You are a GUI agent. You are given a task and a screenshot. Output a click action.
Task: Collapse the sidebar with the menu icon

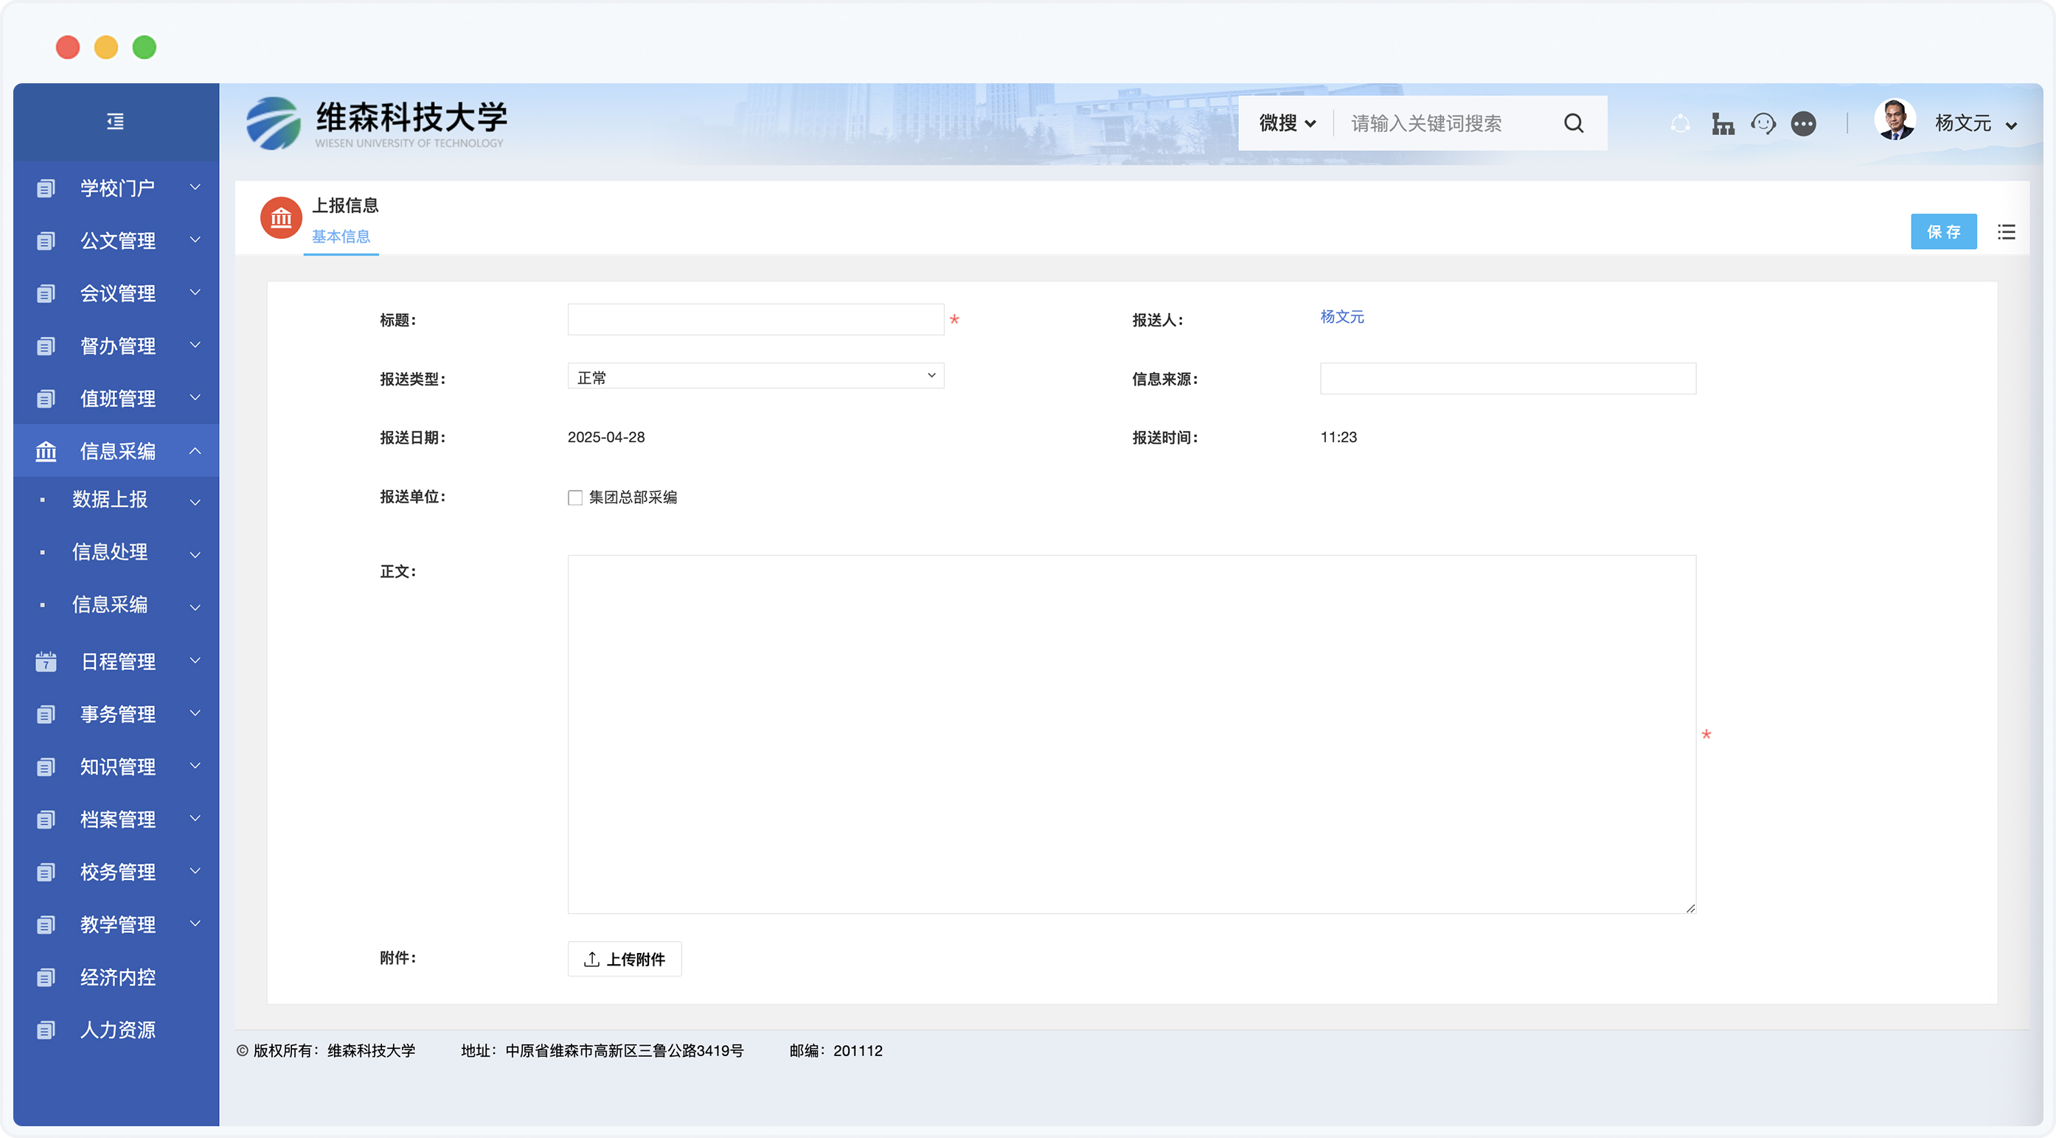pos(116,121)
